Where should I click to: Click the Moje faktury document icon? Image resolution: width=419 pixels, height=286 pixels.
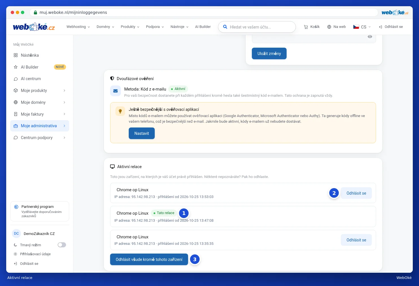coord(16,114)
